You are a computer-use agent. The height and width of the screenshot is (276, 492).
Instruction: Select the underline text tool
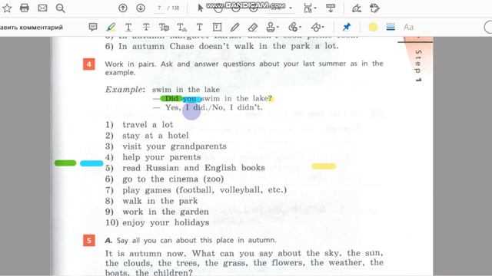[128, 28]
